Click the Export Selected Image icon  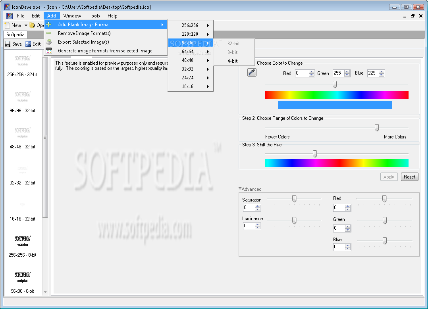point(49,42)
